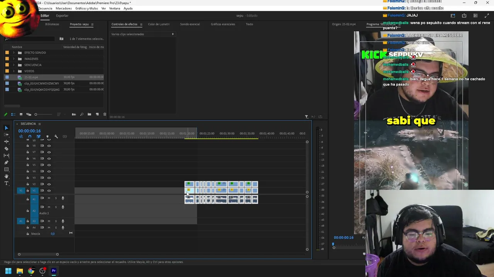
Task: Select the Type text tool
Action: pyautogui.click(x=6, y=183)
